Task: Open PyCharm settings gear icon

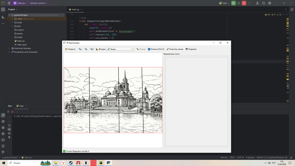Action: point(270,3)
